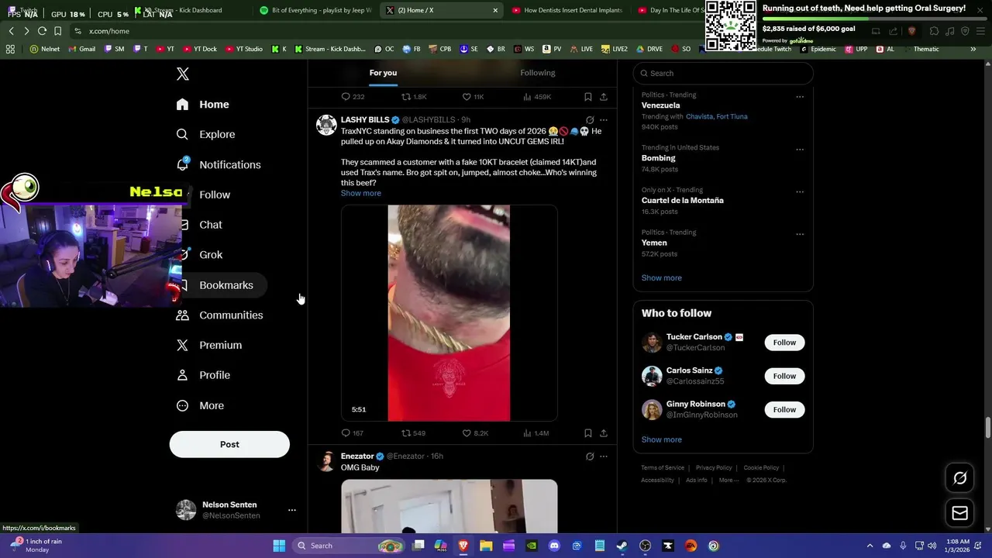Play the LASHY BILLS video
The image size is (992, 558).
[x=449, y=313]
